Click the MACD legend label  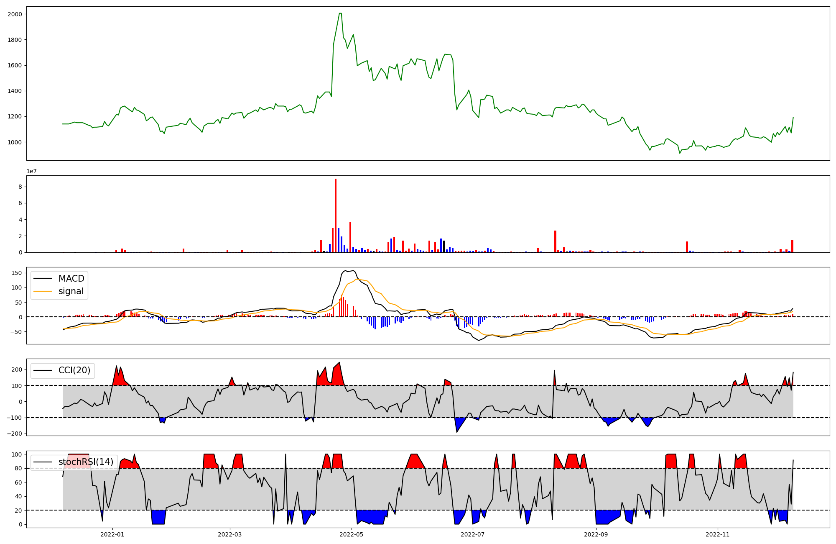coord(71,279)
